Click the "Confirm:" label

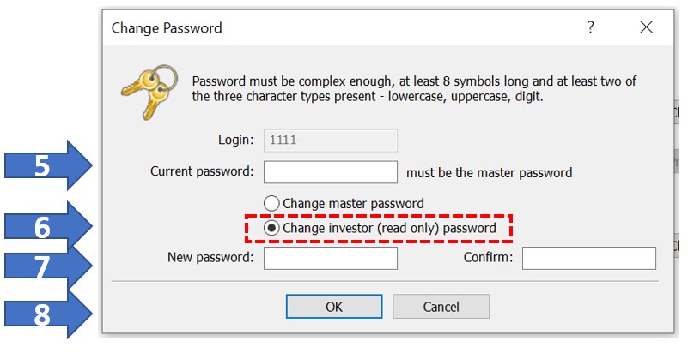click(488, 257)
